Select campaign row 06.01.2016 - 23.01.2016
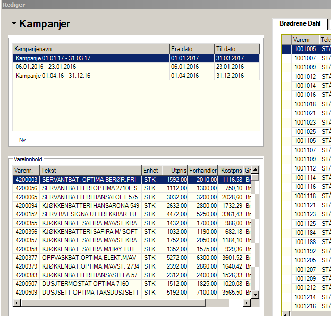The image size is (331, 316). click(136, 67)
